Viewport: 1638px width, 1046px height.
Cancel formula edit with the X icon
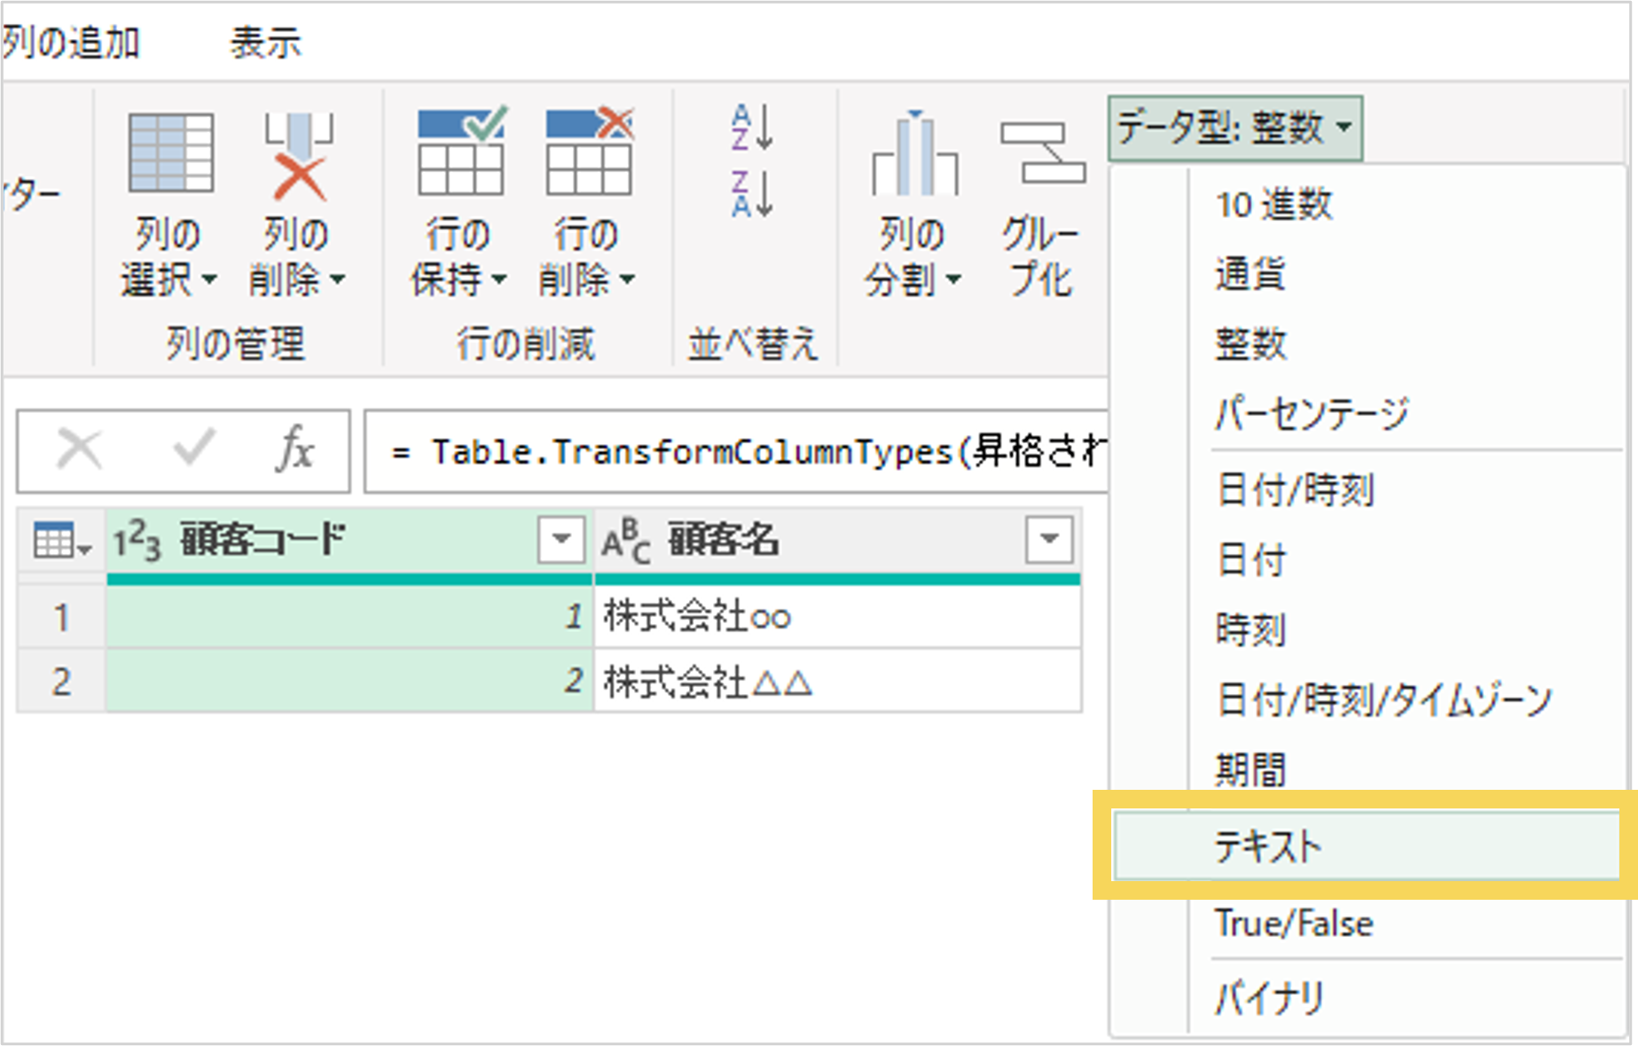click(x=80, y=449)
